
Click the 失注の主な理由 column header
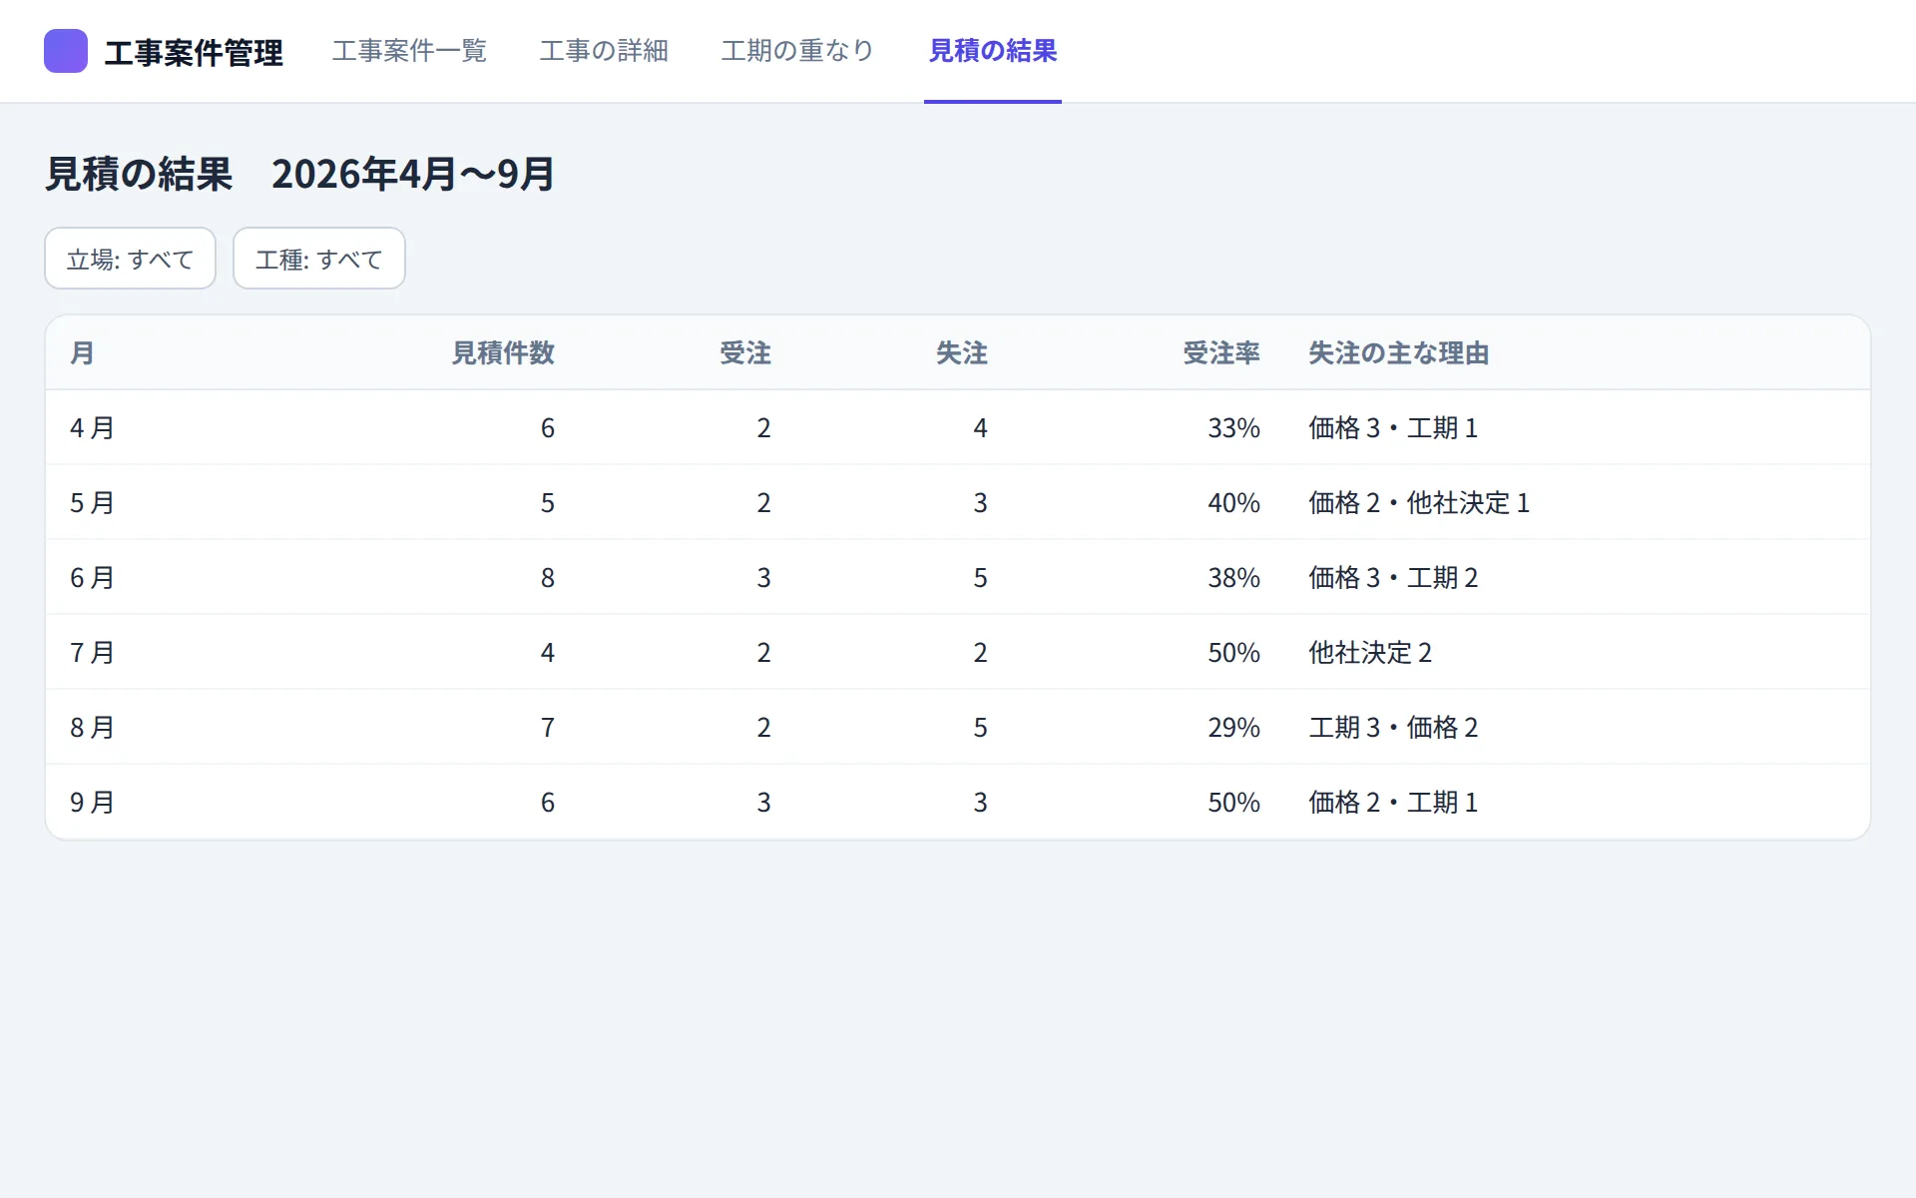pos(1399,353)
